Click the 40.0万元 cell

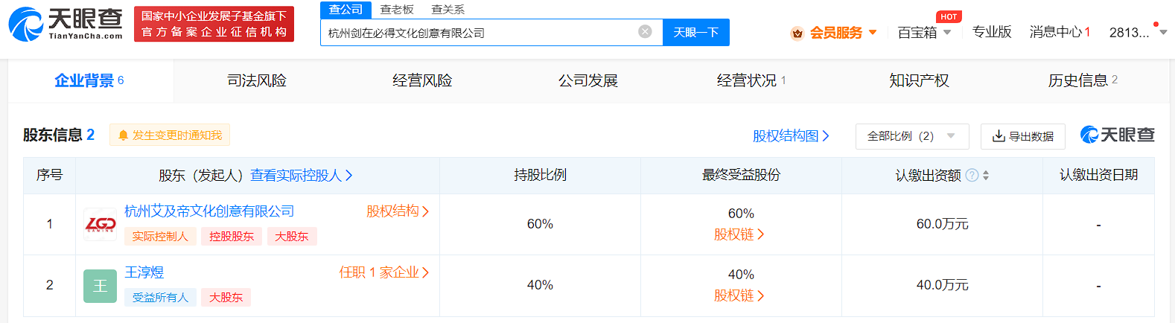942,285
